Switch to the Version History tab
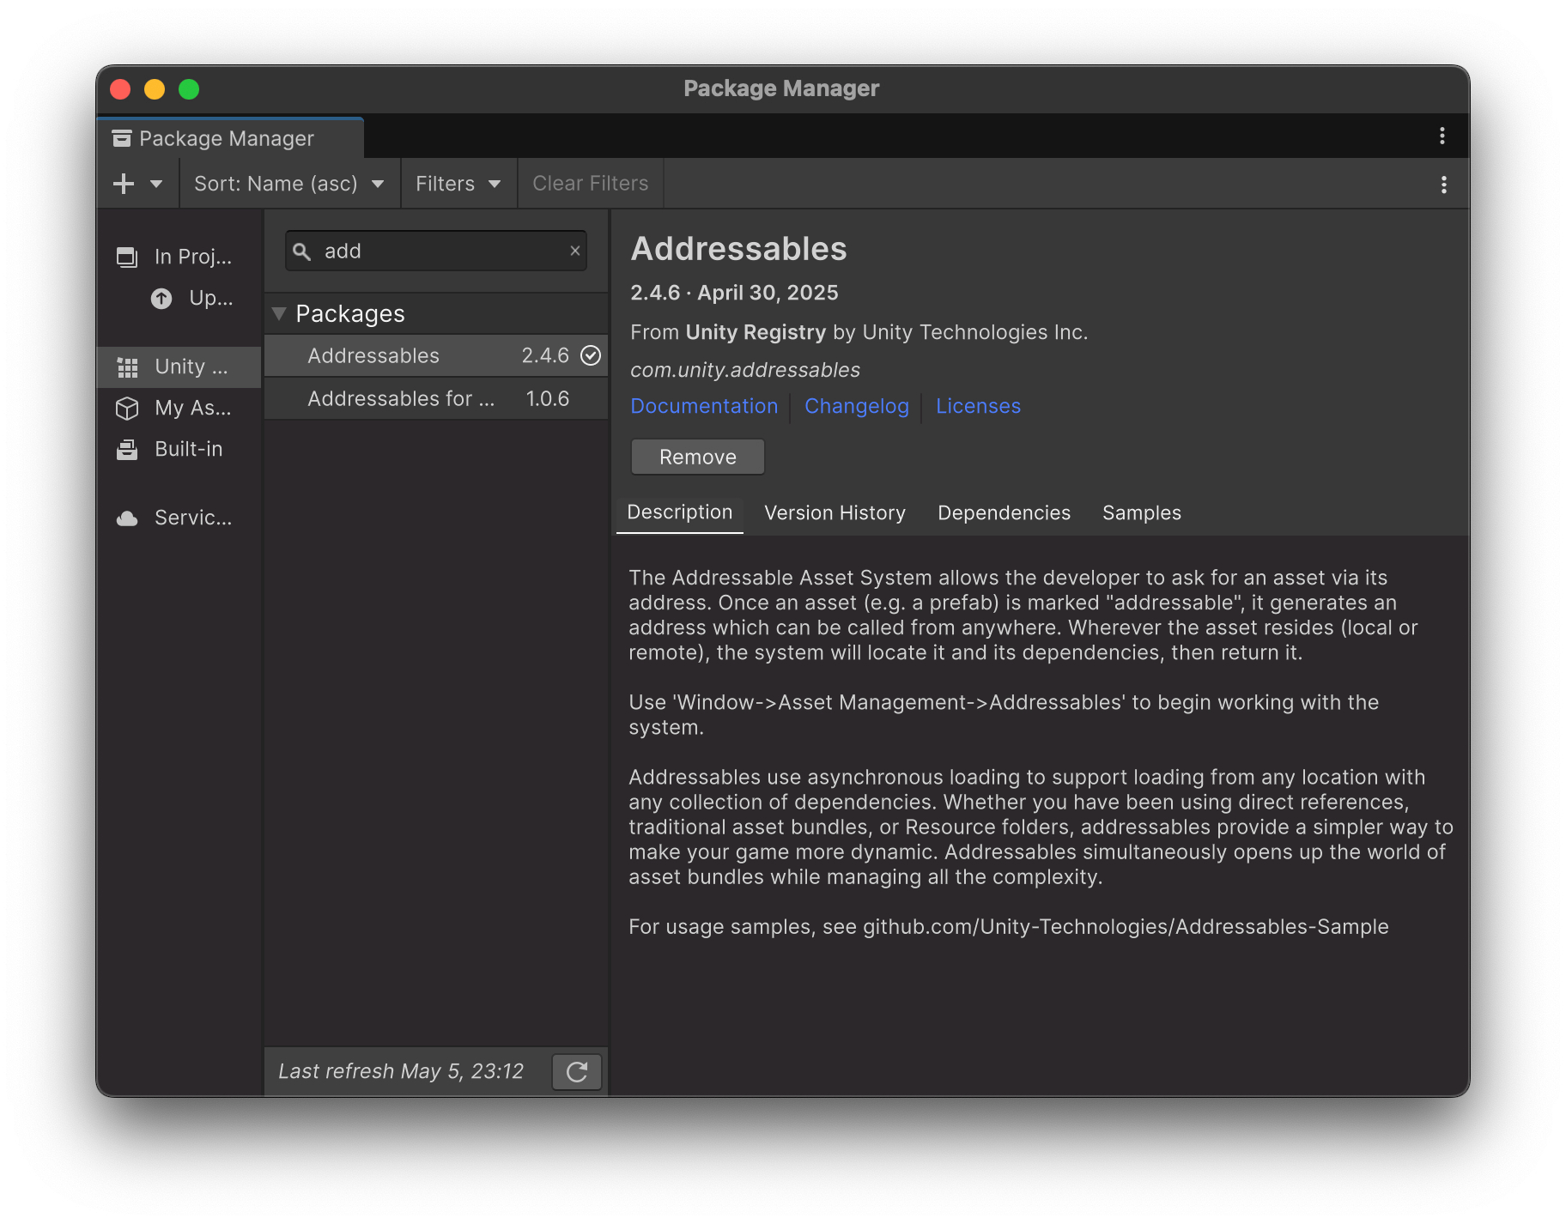This screenshot has height=1224, width=1566. (x=834, y=512)
